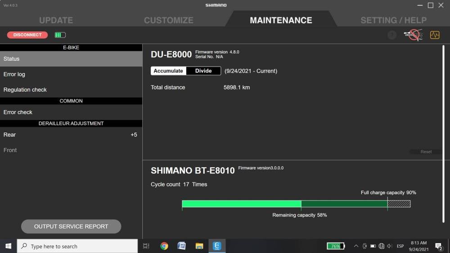Select the Accumulate view toggle
The width and height of the screenshot is (450, 253).
pyautogui.click(x=168, y=71)
